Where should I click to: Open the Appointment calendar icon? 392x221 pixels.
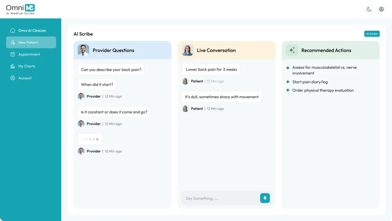[x=13, y=54]
